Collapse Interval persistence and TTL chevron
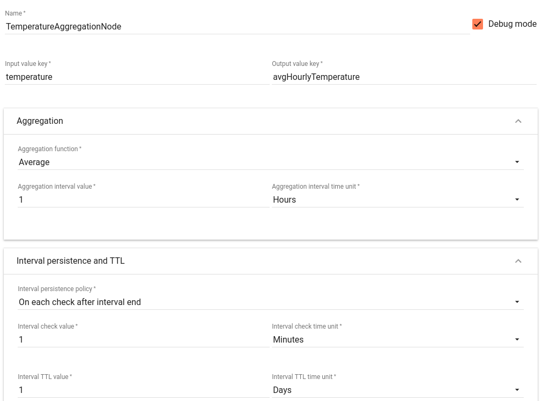This screenshot has width=542, height=401. point(518,261)
